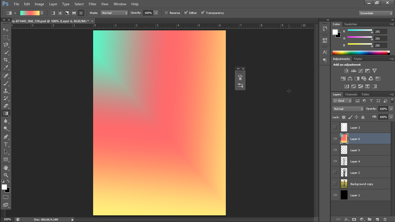The image size is (395, 222).
Task: Open the Essentials workspace dropdown
Action: (x=376, y=13)
